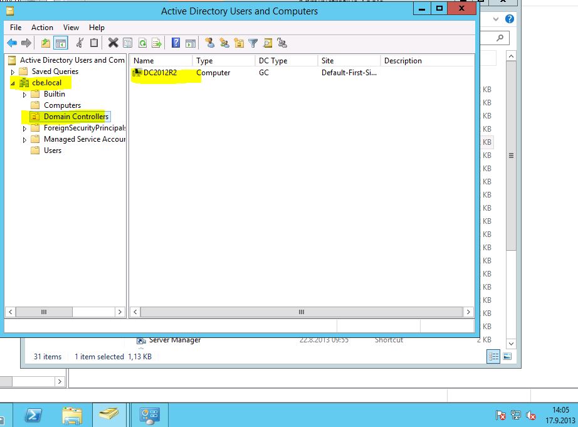Click the Export List toolbar icon
Screen dimensions: 578x427
(x=157, y=43)
